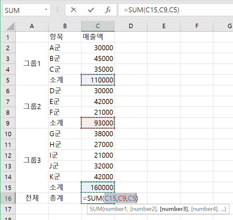Click the in-cell SUM formula in C16
Viewport: 233px width, 220px height.
pyautogui.click(x=110, y=198)
